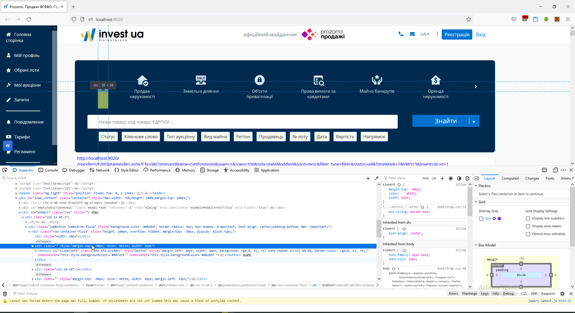This screenshot has height=313, width=575.
Task: Click the Регіон filter button
Action: tap(243, 137)
